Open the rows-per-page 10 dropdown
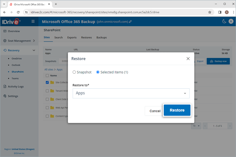 point(196,126)
